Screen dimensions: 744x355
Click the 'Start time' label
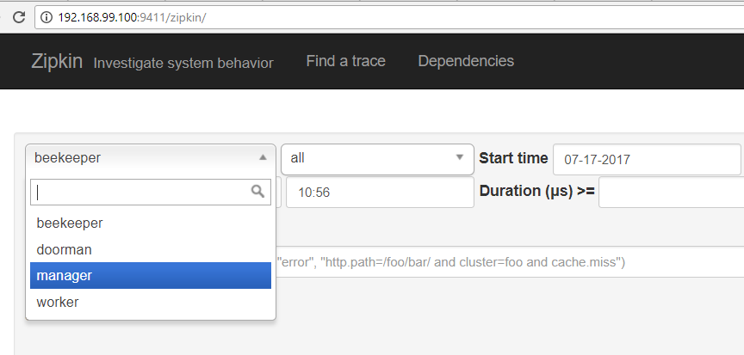pos(513,158)
